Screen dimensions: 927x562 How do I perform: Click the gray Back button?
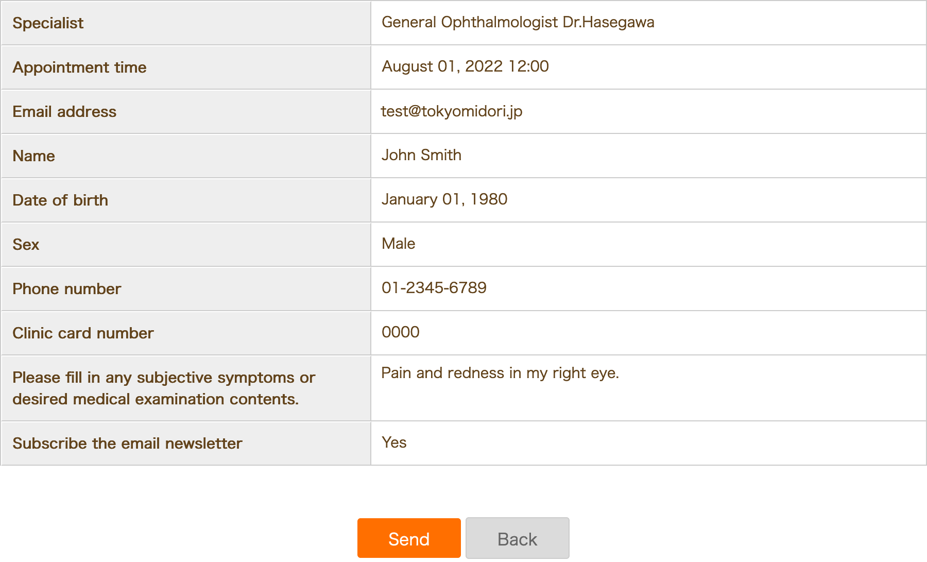coord(518,538)
